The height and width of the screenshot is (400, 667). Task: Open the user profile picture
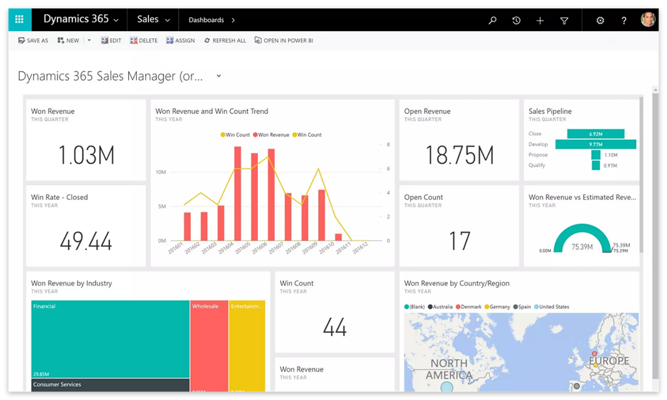(648, 20)
